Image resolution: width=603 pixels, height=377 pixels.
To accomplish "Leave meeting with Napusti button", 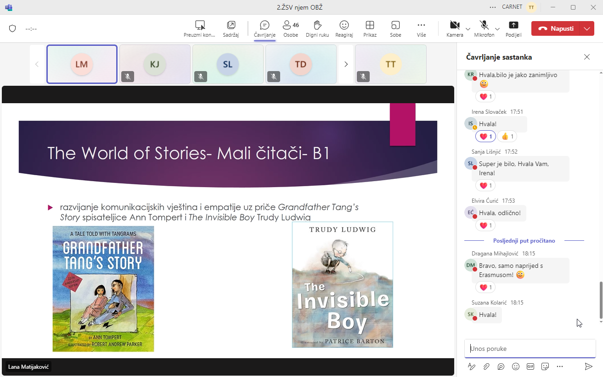I will point(556,28).
